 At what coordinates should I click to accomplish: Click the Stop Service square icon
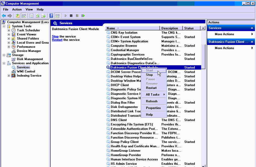tap(71, 16)
